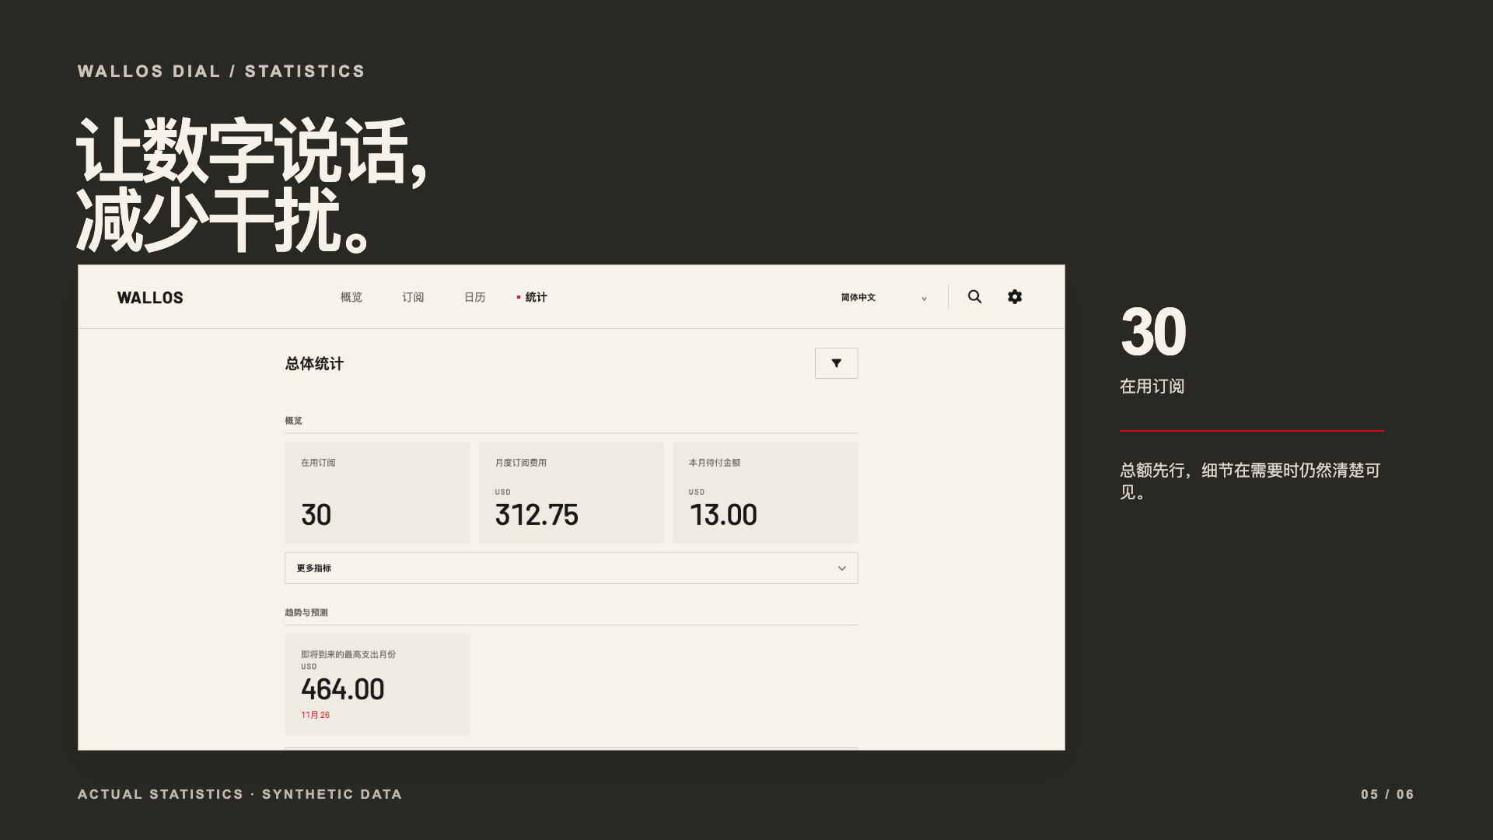Click the filter funnel button
Image resolution: width=1493 pixels, height=840 pixels.
pyautogui.click(x=836, y=363)
